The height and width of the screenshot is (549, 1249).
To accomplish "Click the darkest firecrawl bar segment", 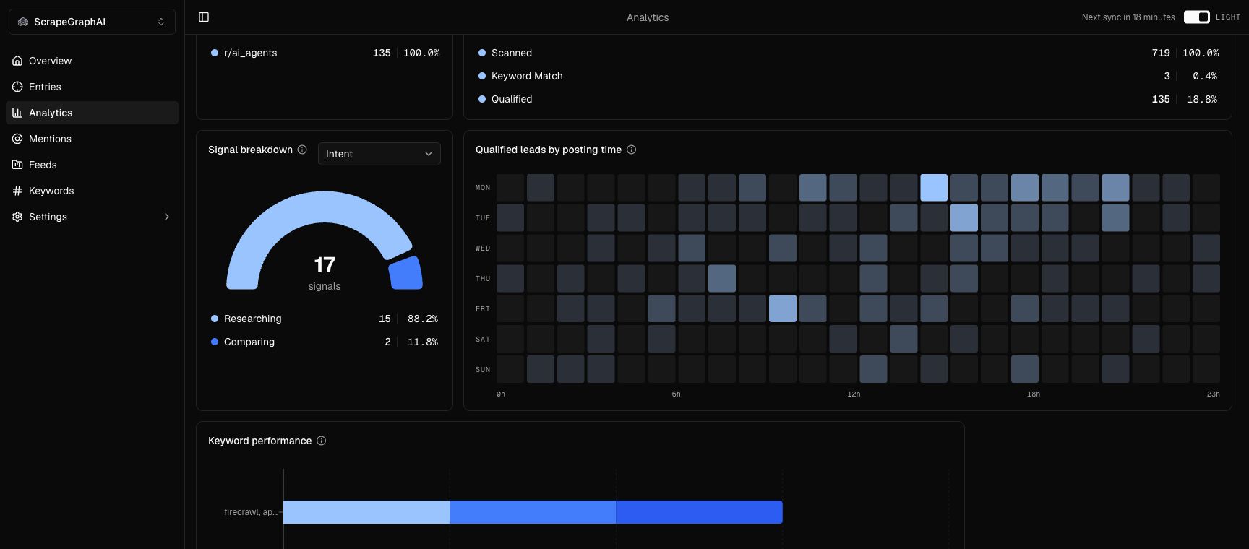I will click(699, 512).
